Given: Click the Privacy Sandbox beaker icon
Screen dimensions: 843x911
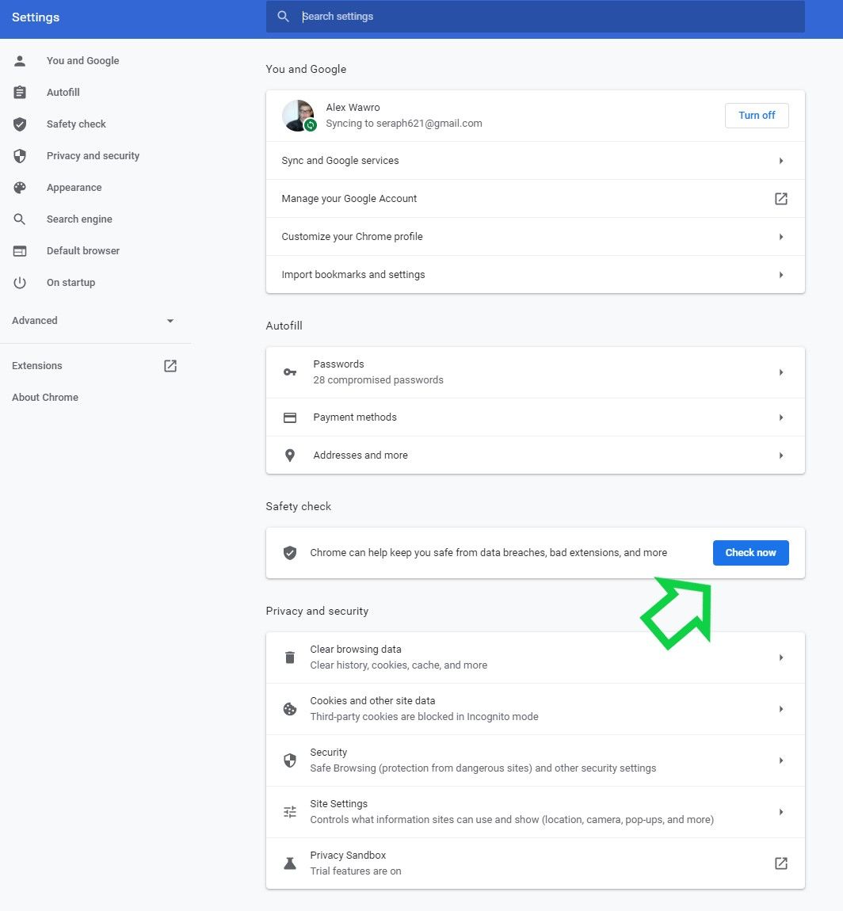Looking at the screenshot, I should tap(289, 863).
